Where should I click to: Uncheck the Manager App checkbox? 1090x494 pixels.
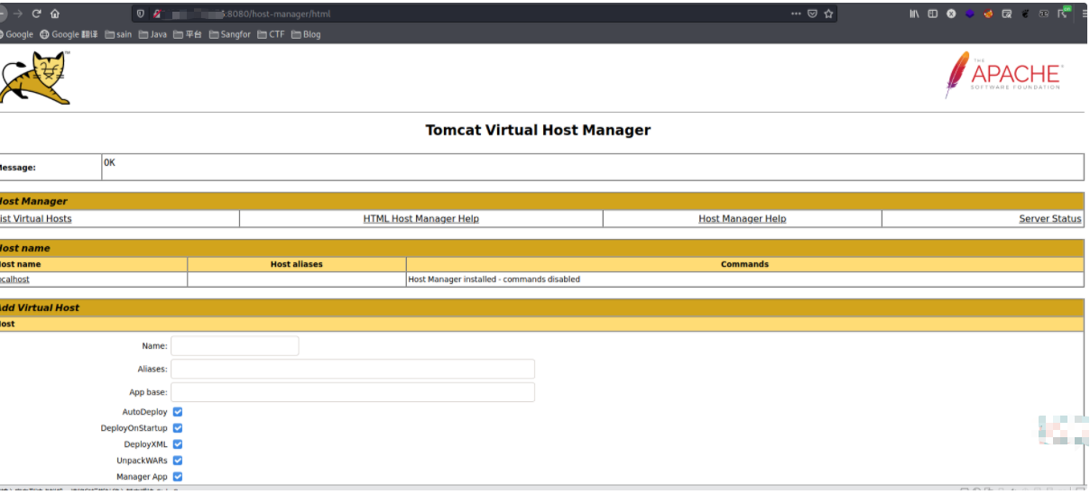[178, 477]
